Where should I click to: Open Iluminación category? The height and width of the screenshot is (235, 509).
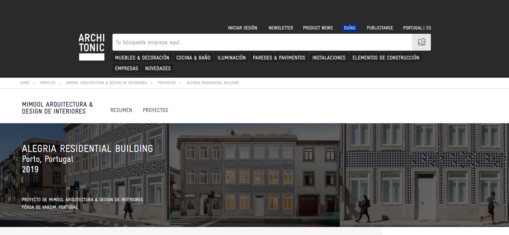[232, 58]
